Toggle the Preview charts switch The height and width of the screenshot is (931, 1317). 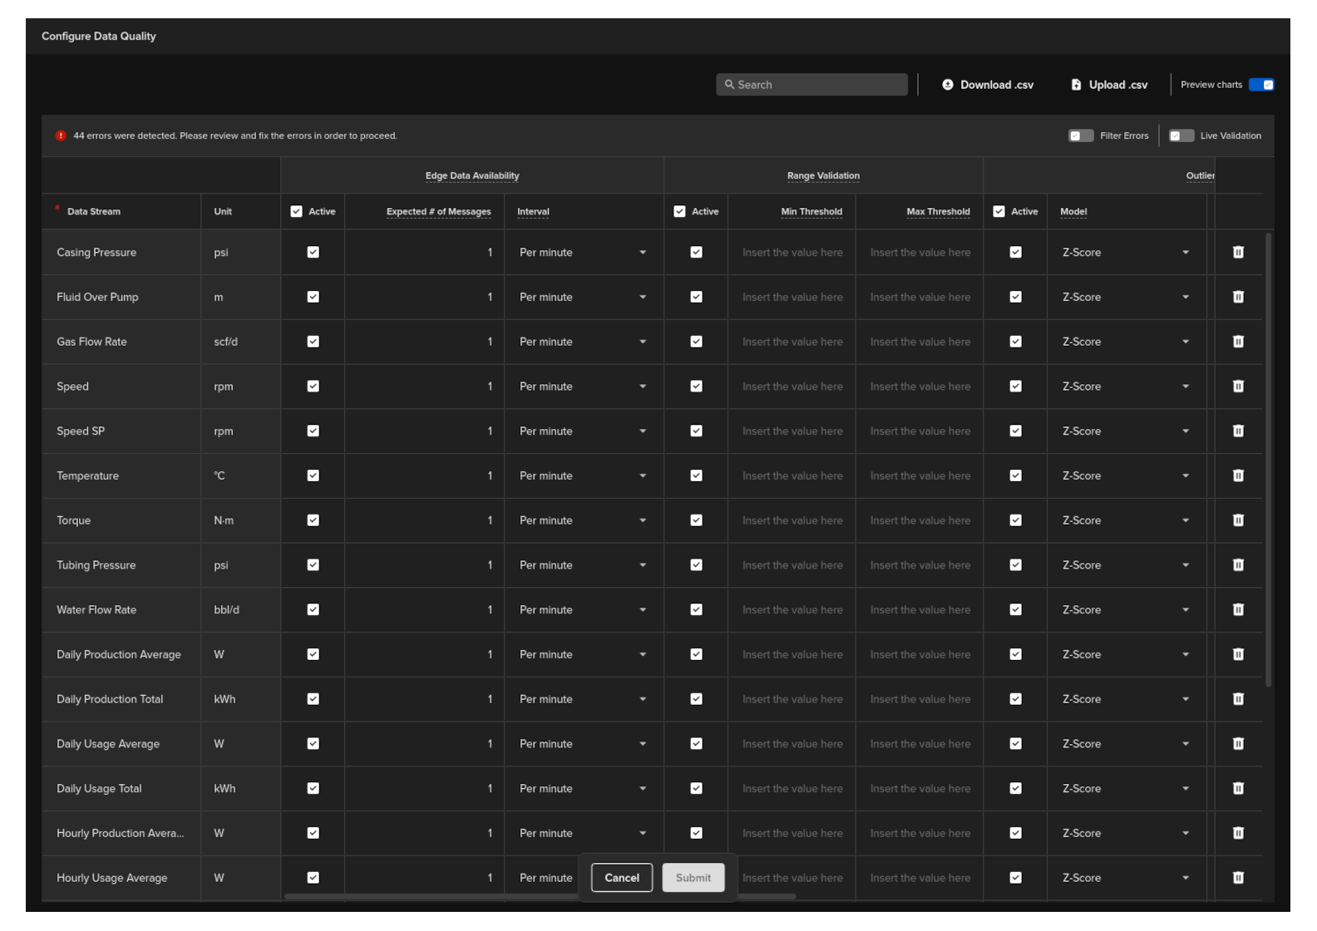point(1260,85)
